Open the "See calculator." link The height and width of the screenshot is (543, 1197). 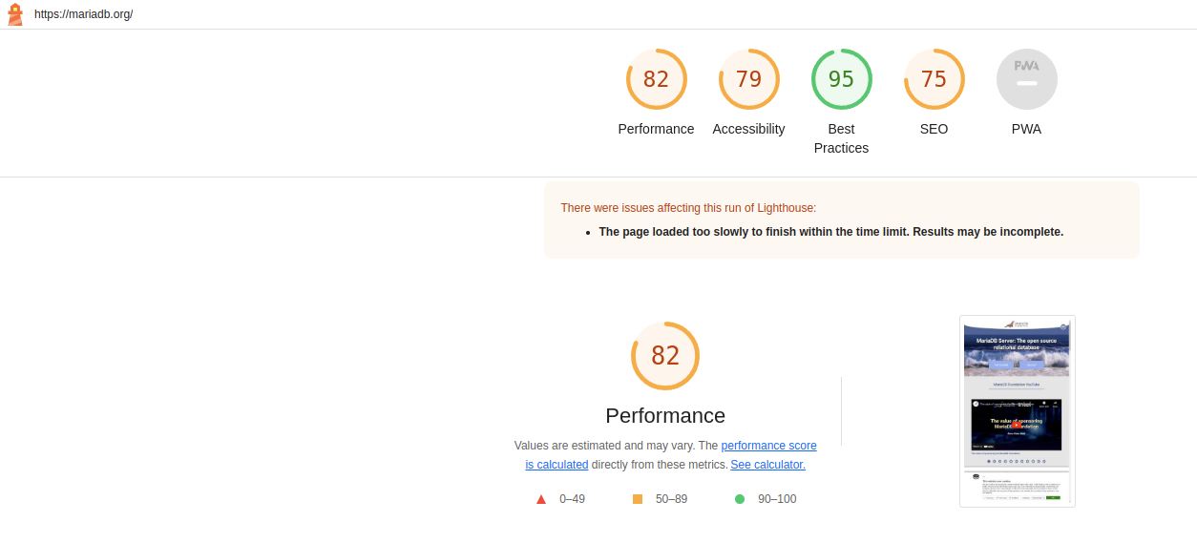[767, 465]
